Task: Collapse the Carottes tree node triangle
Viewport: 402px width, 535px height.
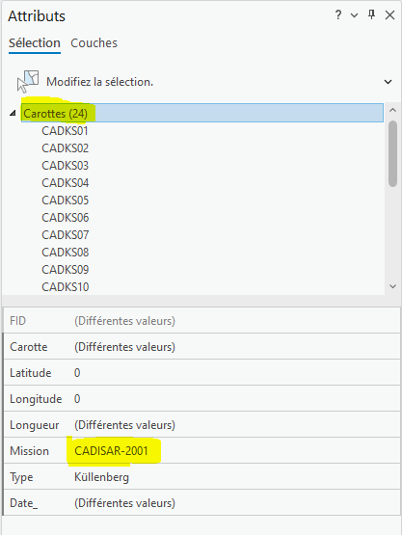Action: [13, 113]
